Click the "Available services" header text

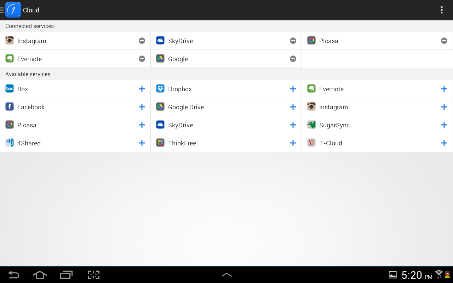point(28,74)
